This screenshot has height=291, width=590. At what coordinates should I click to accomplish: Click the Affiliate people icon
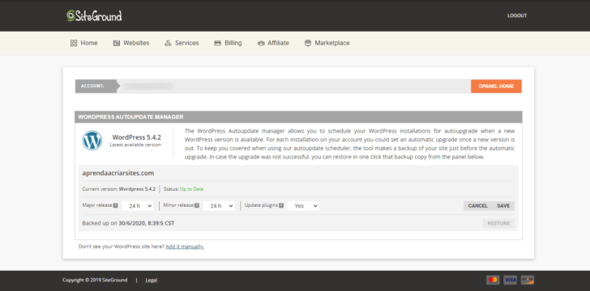pyautogui.click(x=261, y=43)
